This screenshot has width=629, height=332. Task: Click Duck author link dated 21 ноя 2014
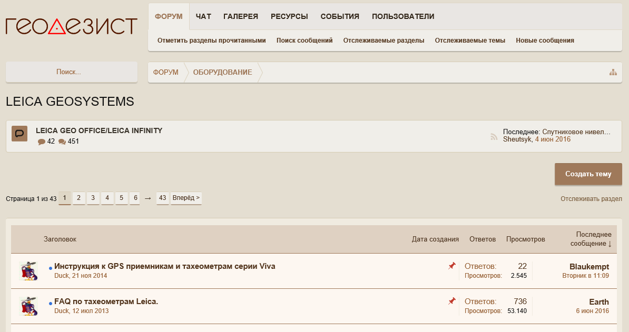62,276
